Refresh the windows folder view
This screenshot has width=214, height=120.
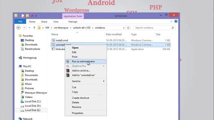coord(128,28)
